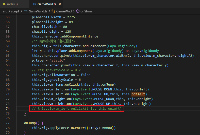Click the JS file icon on index.js tab
The height and width of the screenshot is (135, 200).
[4, 4]
